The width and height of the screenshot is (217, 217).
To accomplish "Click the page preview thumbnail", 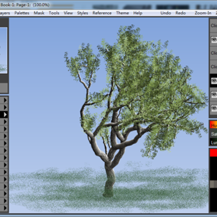I will point(4,50).
